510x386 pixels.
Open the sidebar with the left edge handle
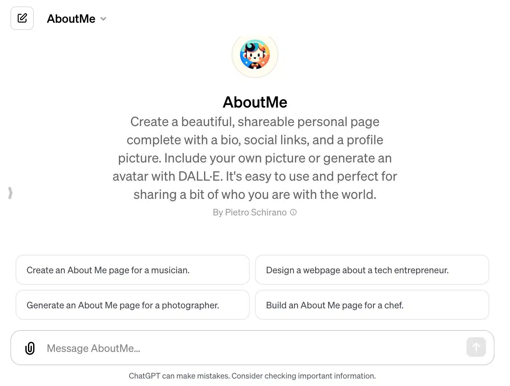[x=10, y=193]
